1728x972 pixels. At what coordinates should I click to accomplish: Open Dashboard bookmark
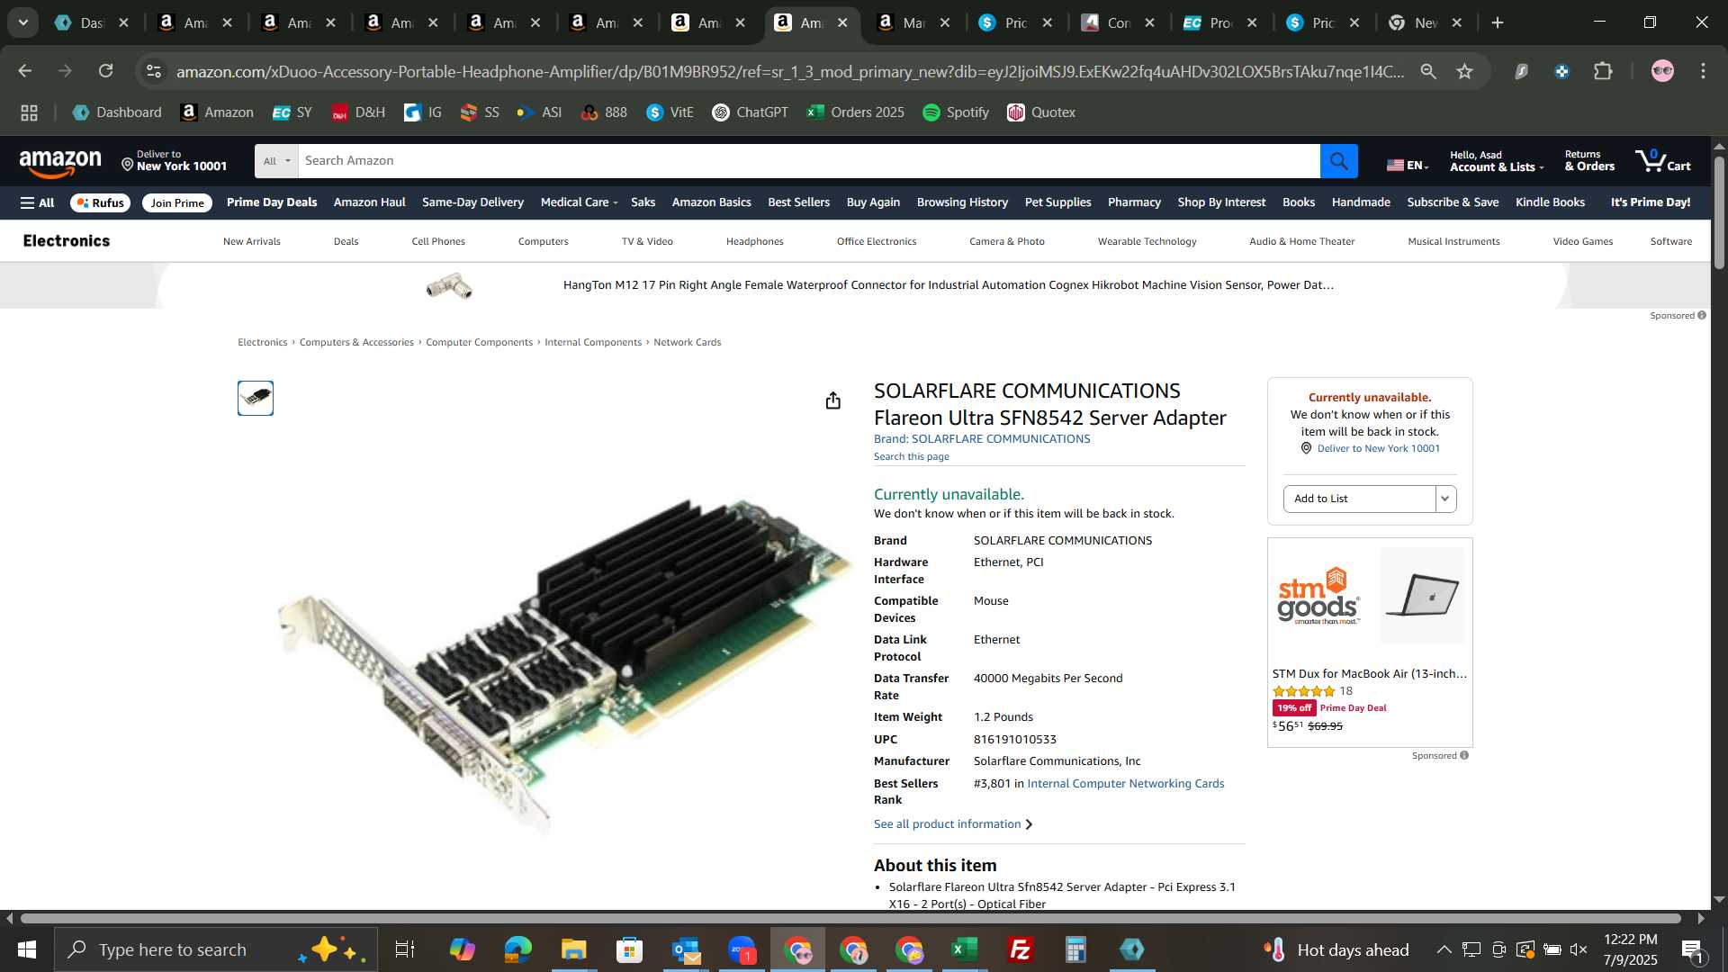(x=117, y=112)
